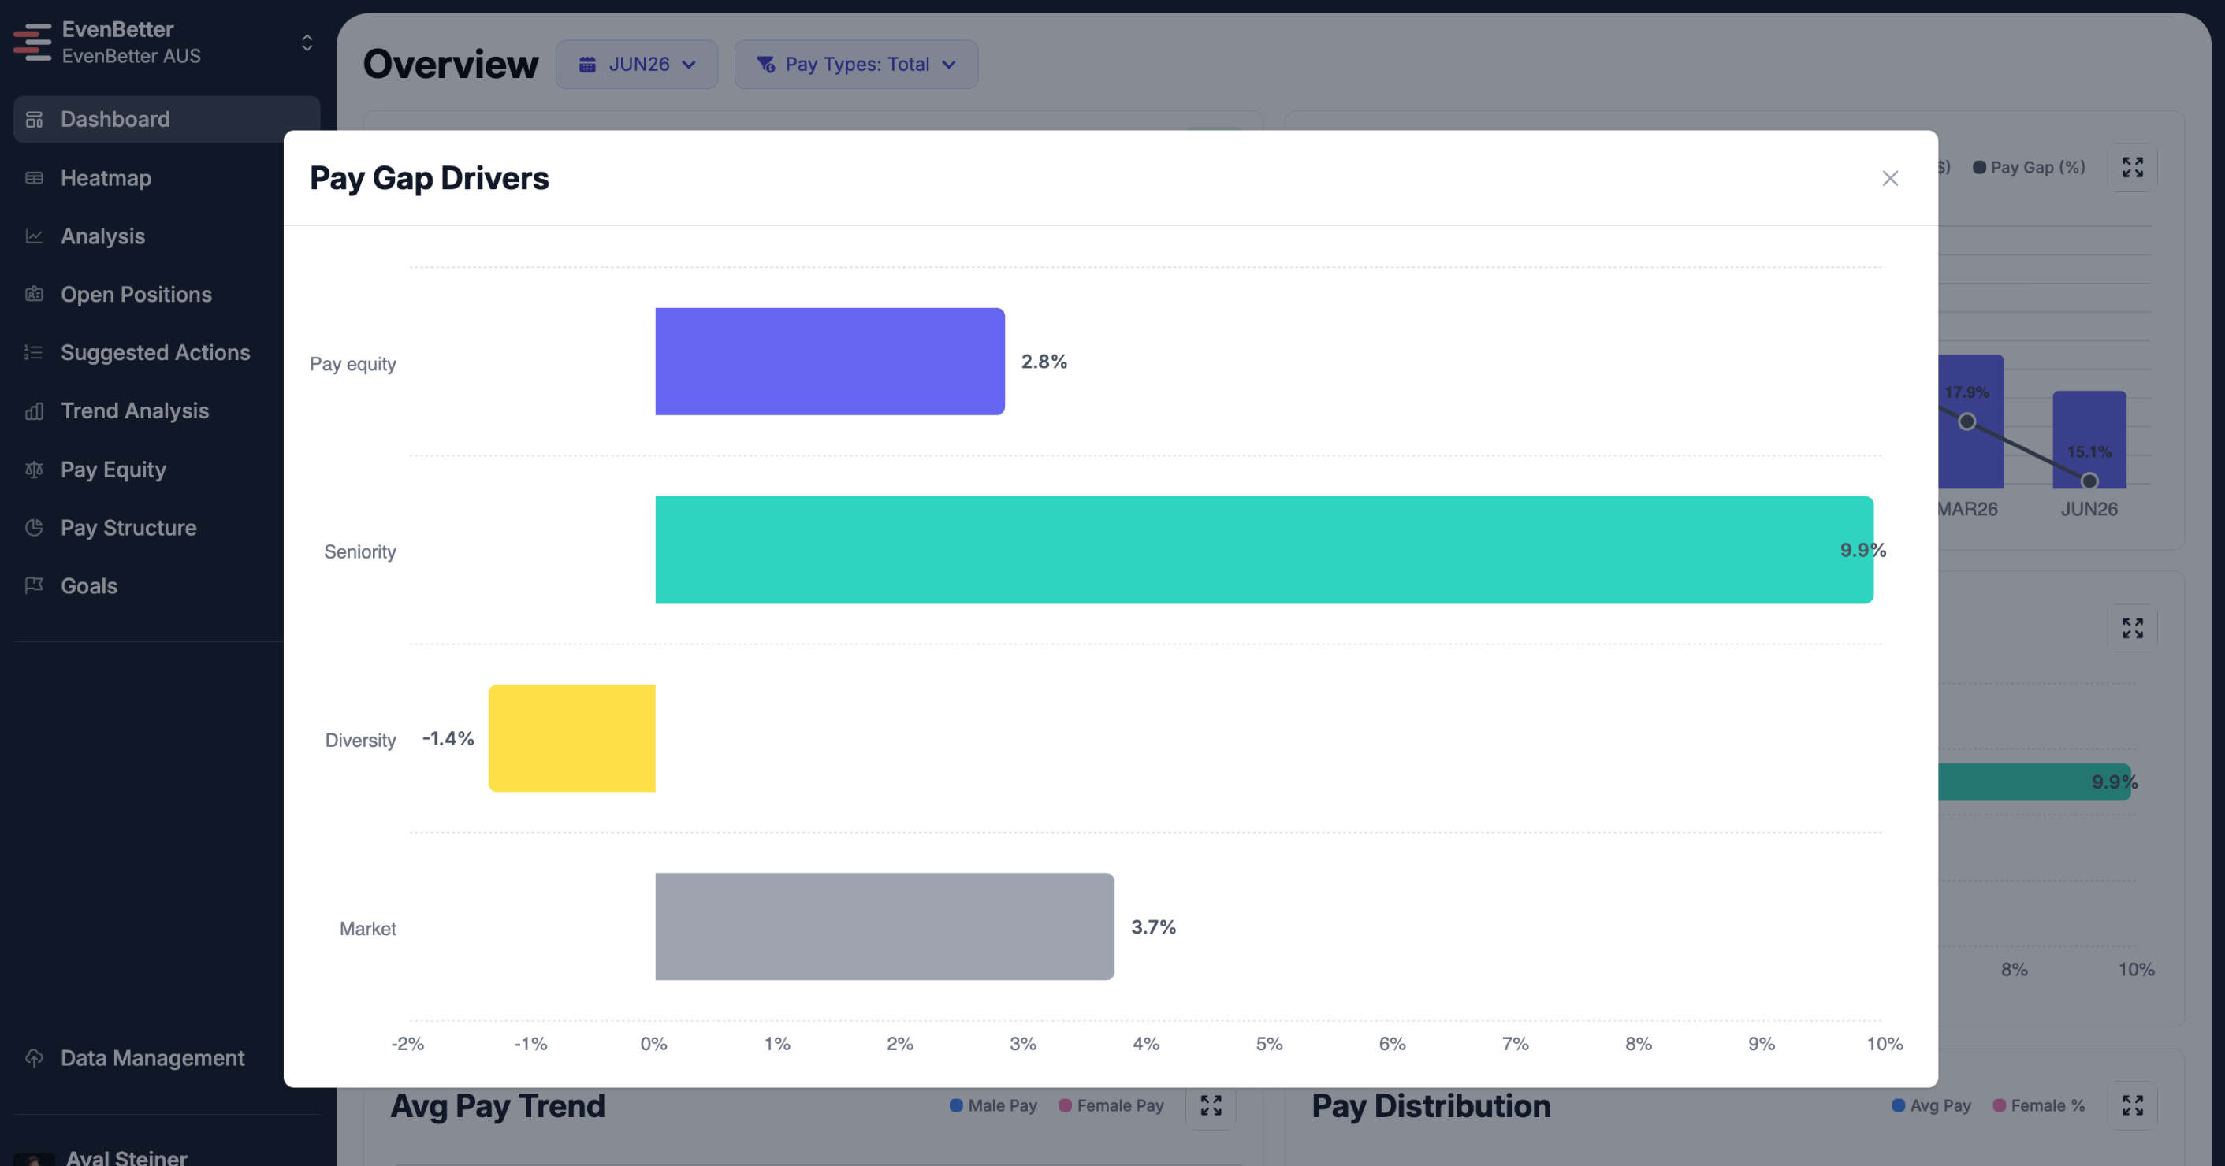Expand the pay gap drivers card fullscreen
This screenshot has width=2225, height=1166.
tap(2133, 627)
